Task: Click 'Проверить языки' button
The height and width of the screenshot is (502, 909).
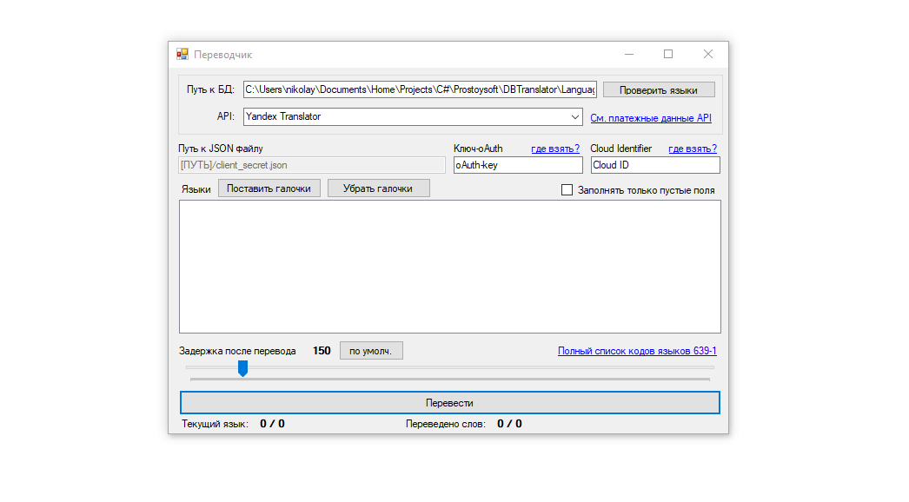Action: 659,89
